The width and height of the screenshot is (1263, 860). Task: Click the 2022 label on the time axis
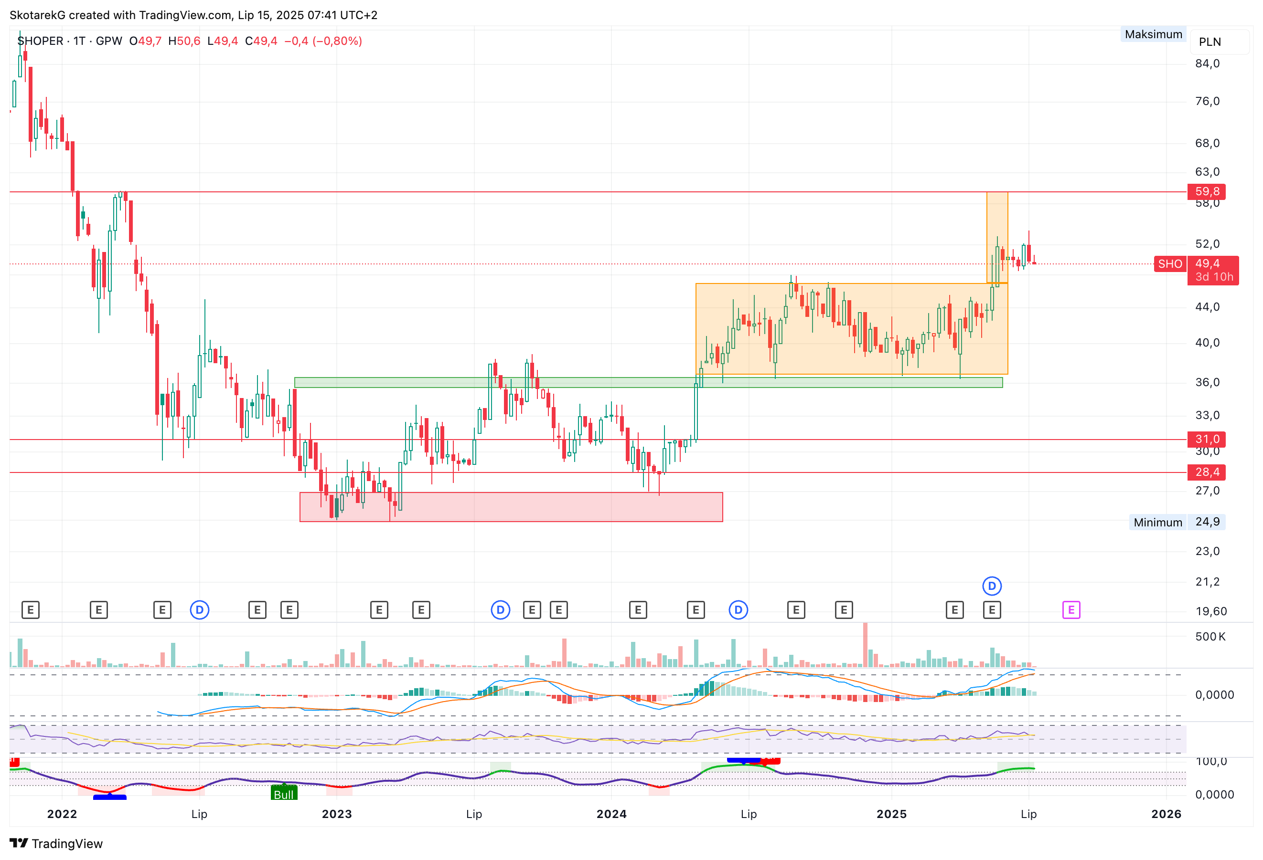62,814
